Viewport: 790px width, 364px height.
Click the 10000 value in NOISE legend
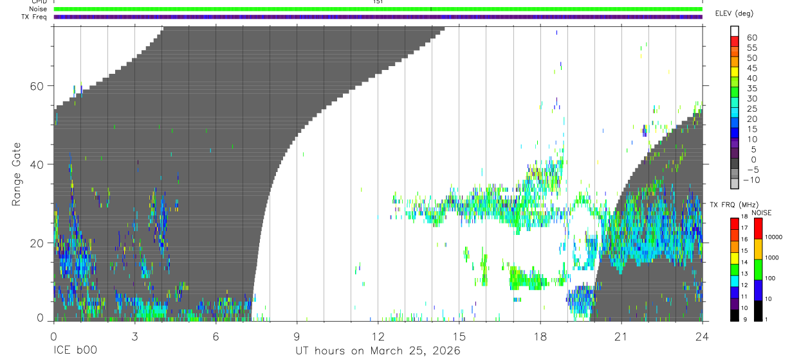point(774,237)
